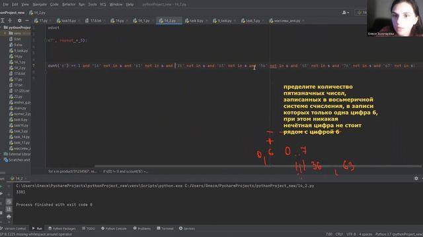Close the 17.py editor tab

point(50,21)
